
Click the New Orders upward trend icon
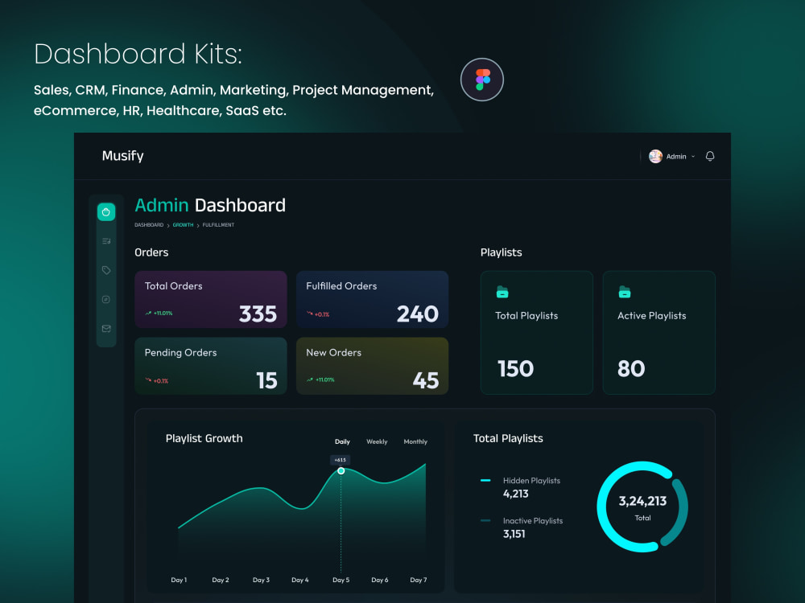(x=310, y=380)
